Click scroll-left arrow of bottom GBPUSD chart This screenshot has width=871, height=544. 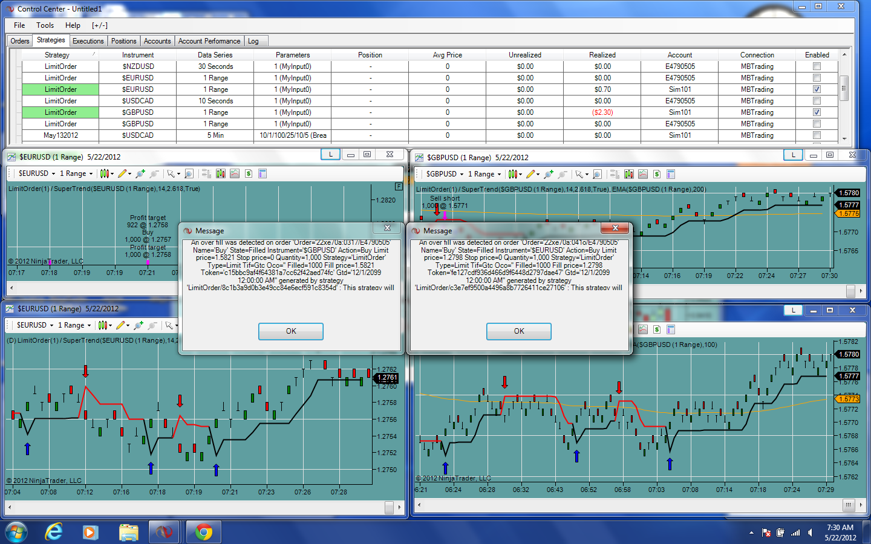pyautogui.click(x=420, y=504)
